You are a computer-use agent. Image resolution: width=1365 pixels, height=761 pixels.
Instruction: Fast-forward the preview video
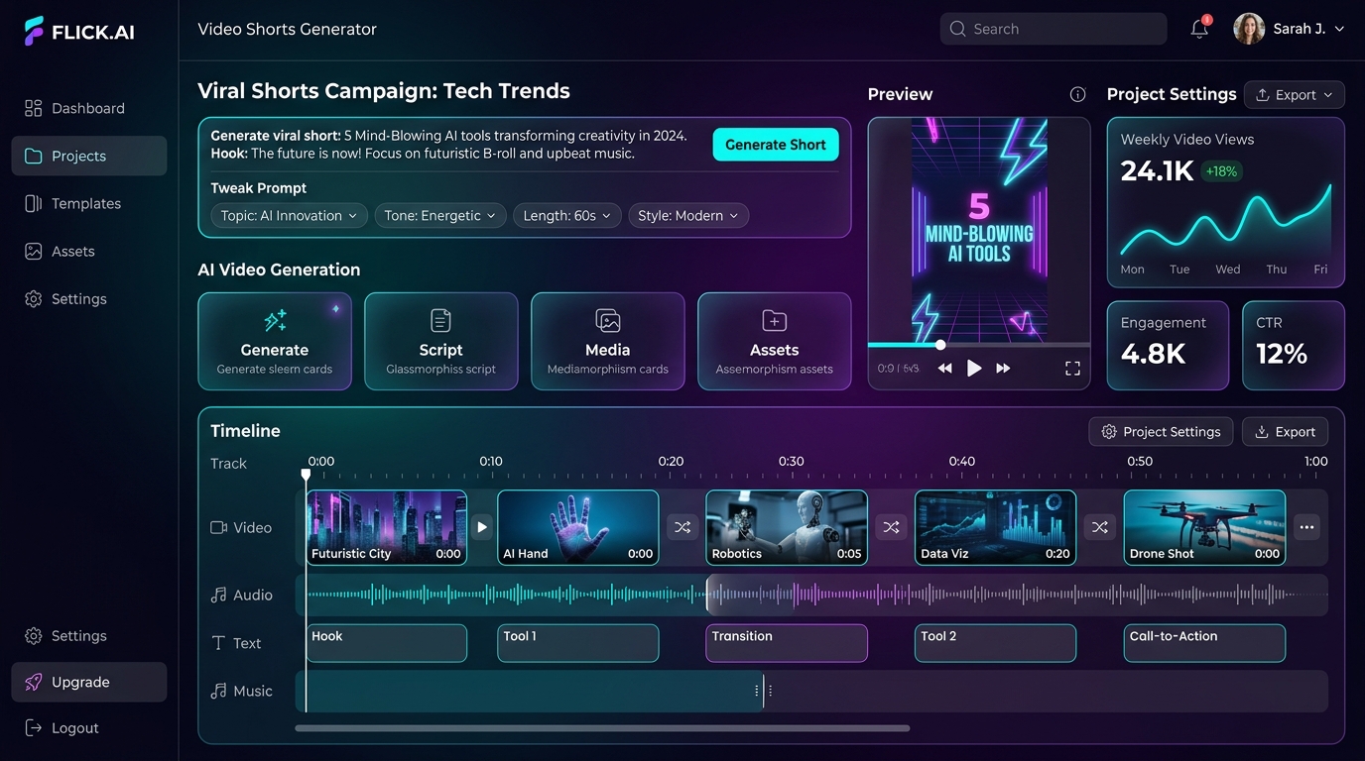coord(1003,368)
